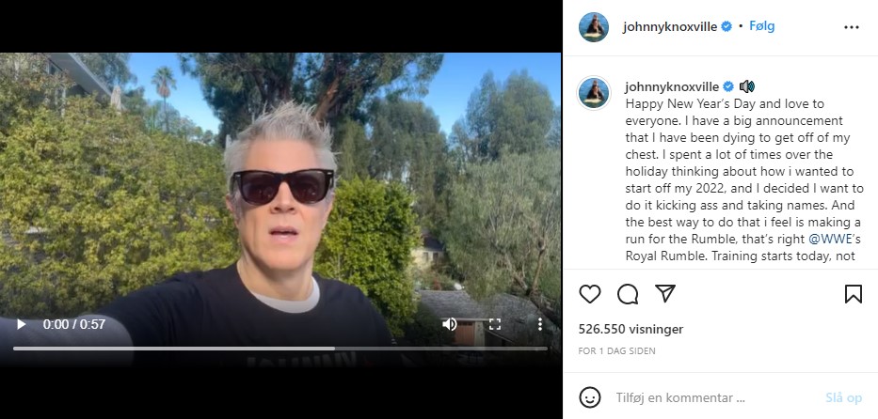
Task: Click the Slå op post button
Action: 844,397
